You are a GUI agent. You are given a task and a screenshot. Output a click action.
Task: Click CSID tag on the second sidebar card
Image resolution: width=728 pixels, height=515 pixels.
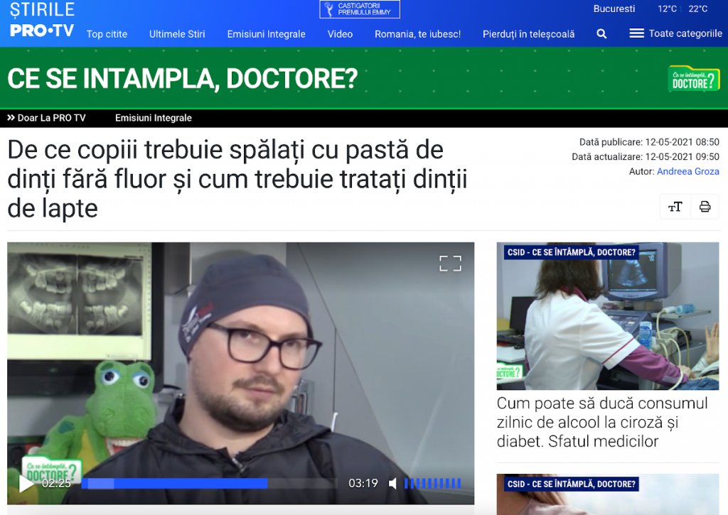coord(571,484)
